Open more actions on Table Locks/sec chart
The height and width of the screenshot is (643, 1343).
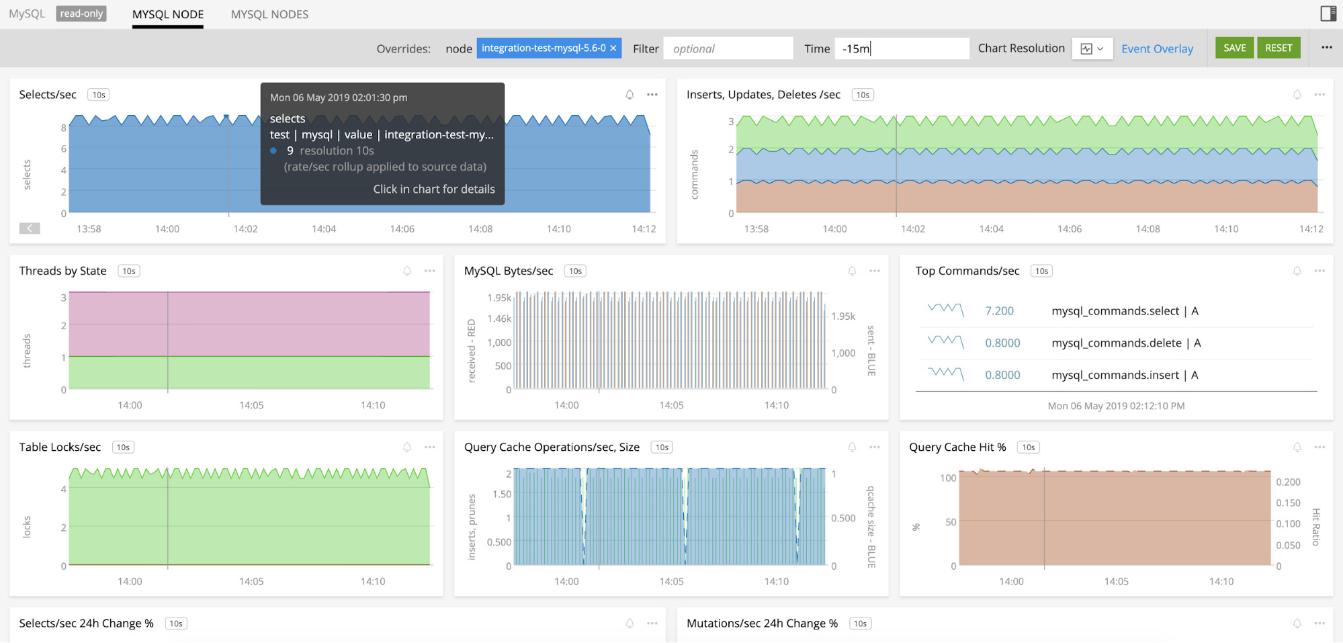430,447
